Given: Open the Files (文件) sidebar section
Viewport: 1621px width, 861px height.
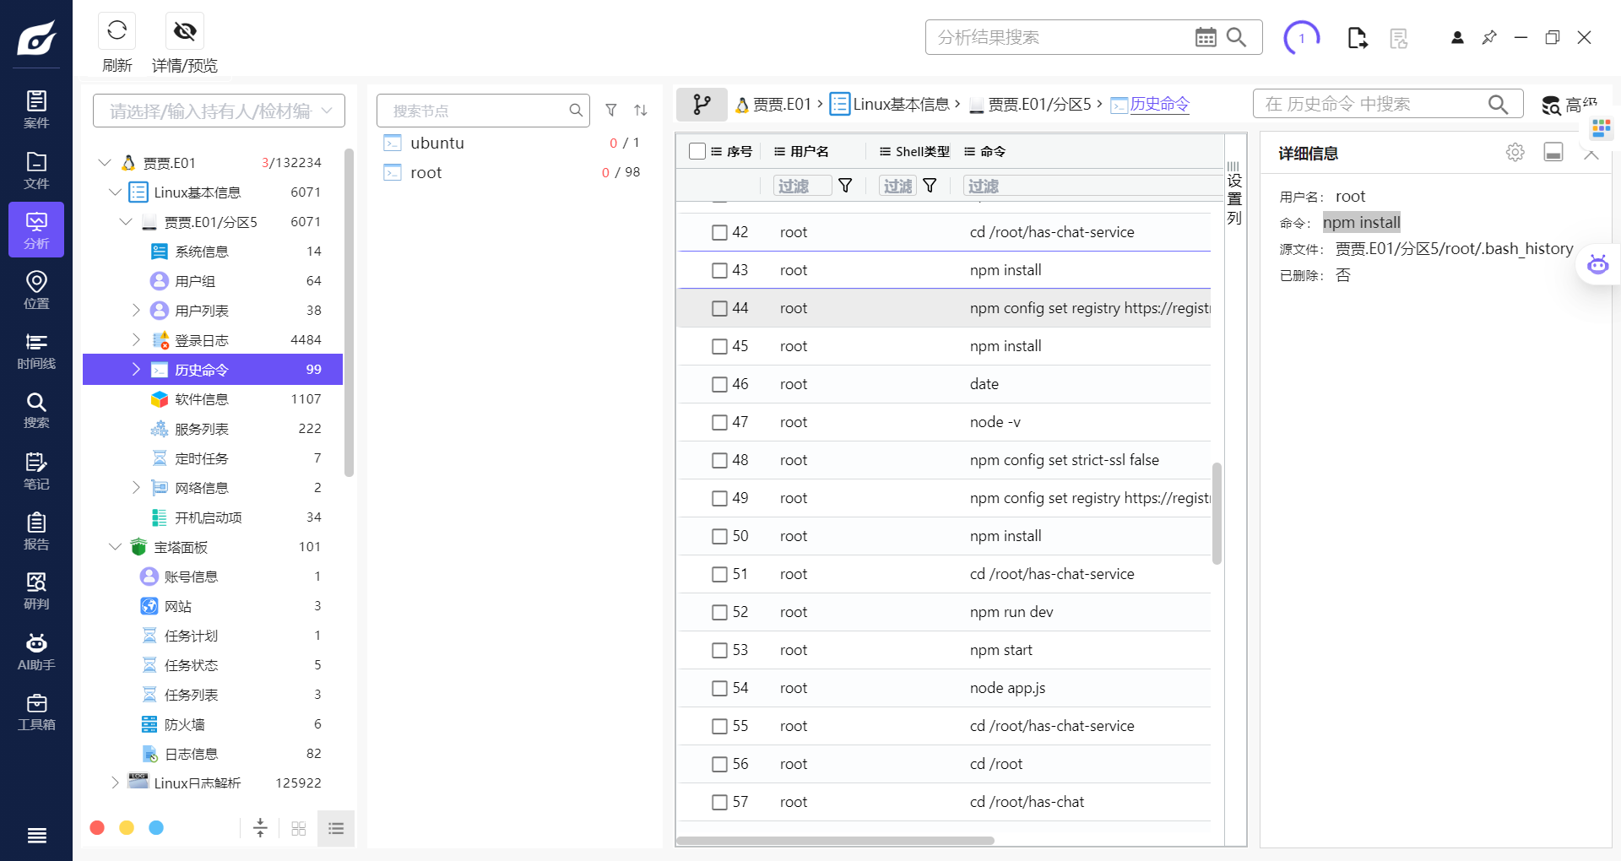Looking at the screenshot, I should (36, 171).
